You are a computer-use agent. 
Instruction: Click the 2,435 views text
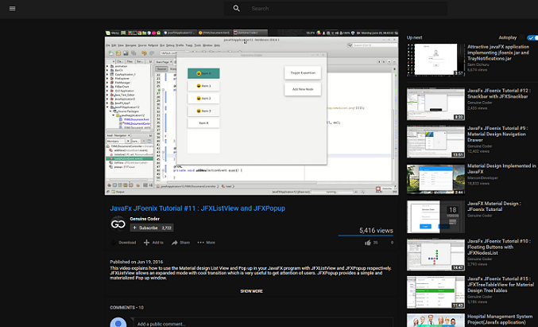(478, 108)
